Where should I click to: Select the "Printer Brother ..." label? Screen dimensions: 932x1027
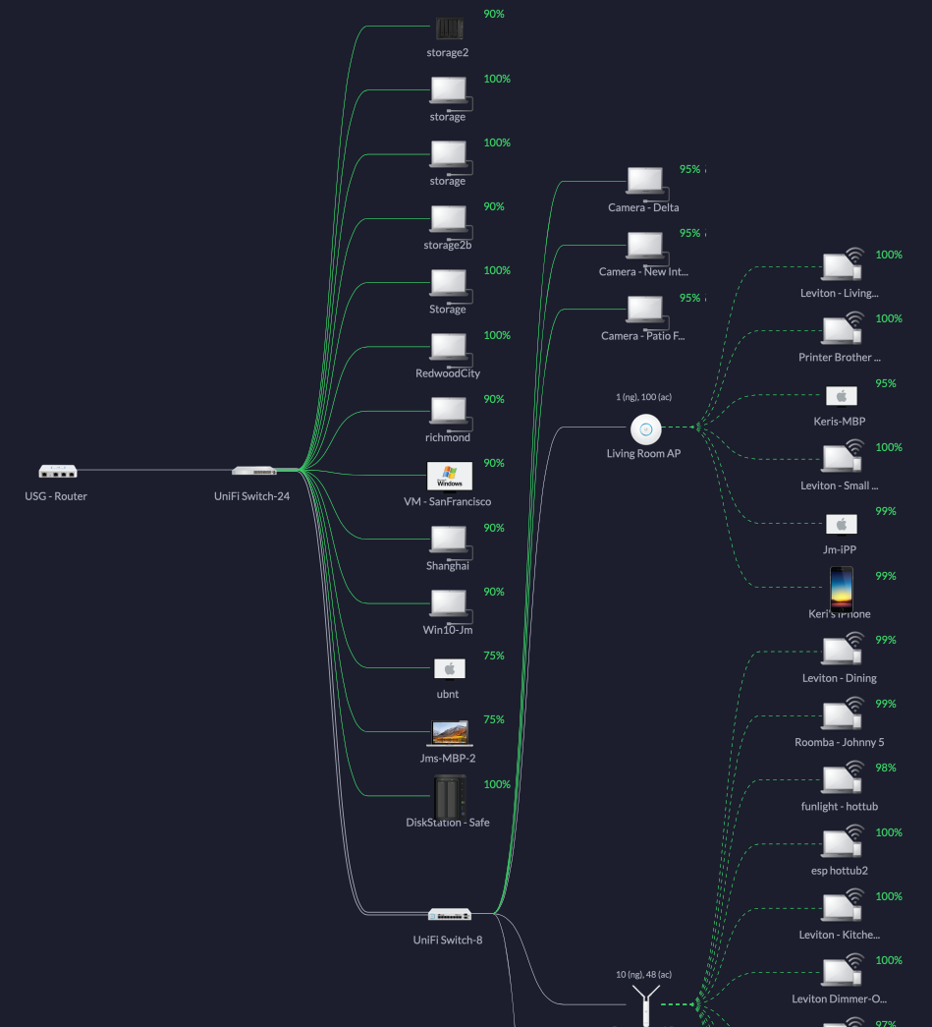pos(840,359)
